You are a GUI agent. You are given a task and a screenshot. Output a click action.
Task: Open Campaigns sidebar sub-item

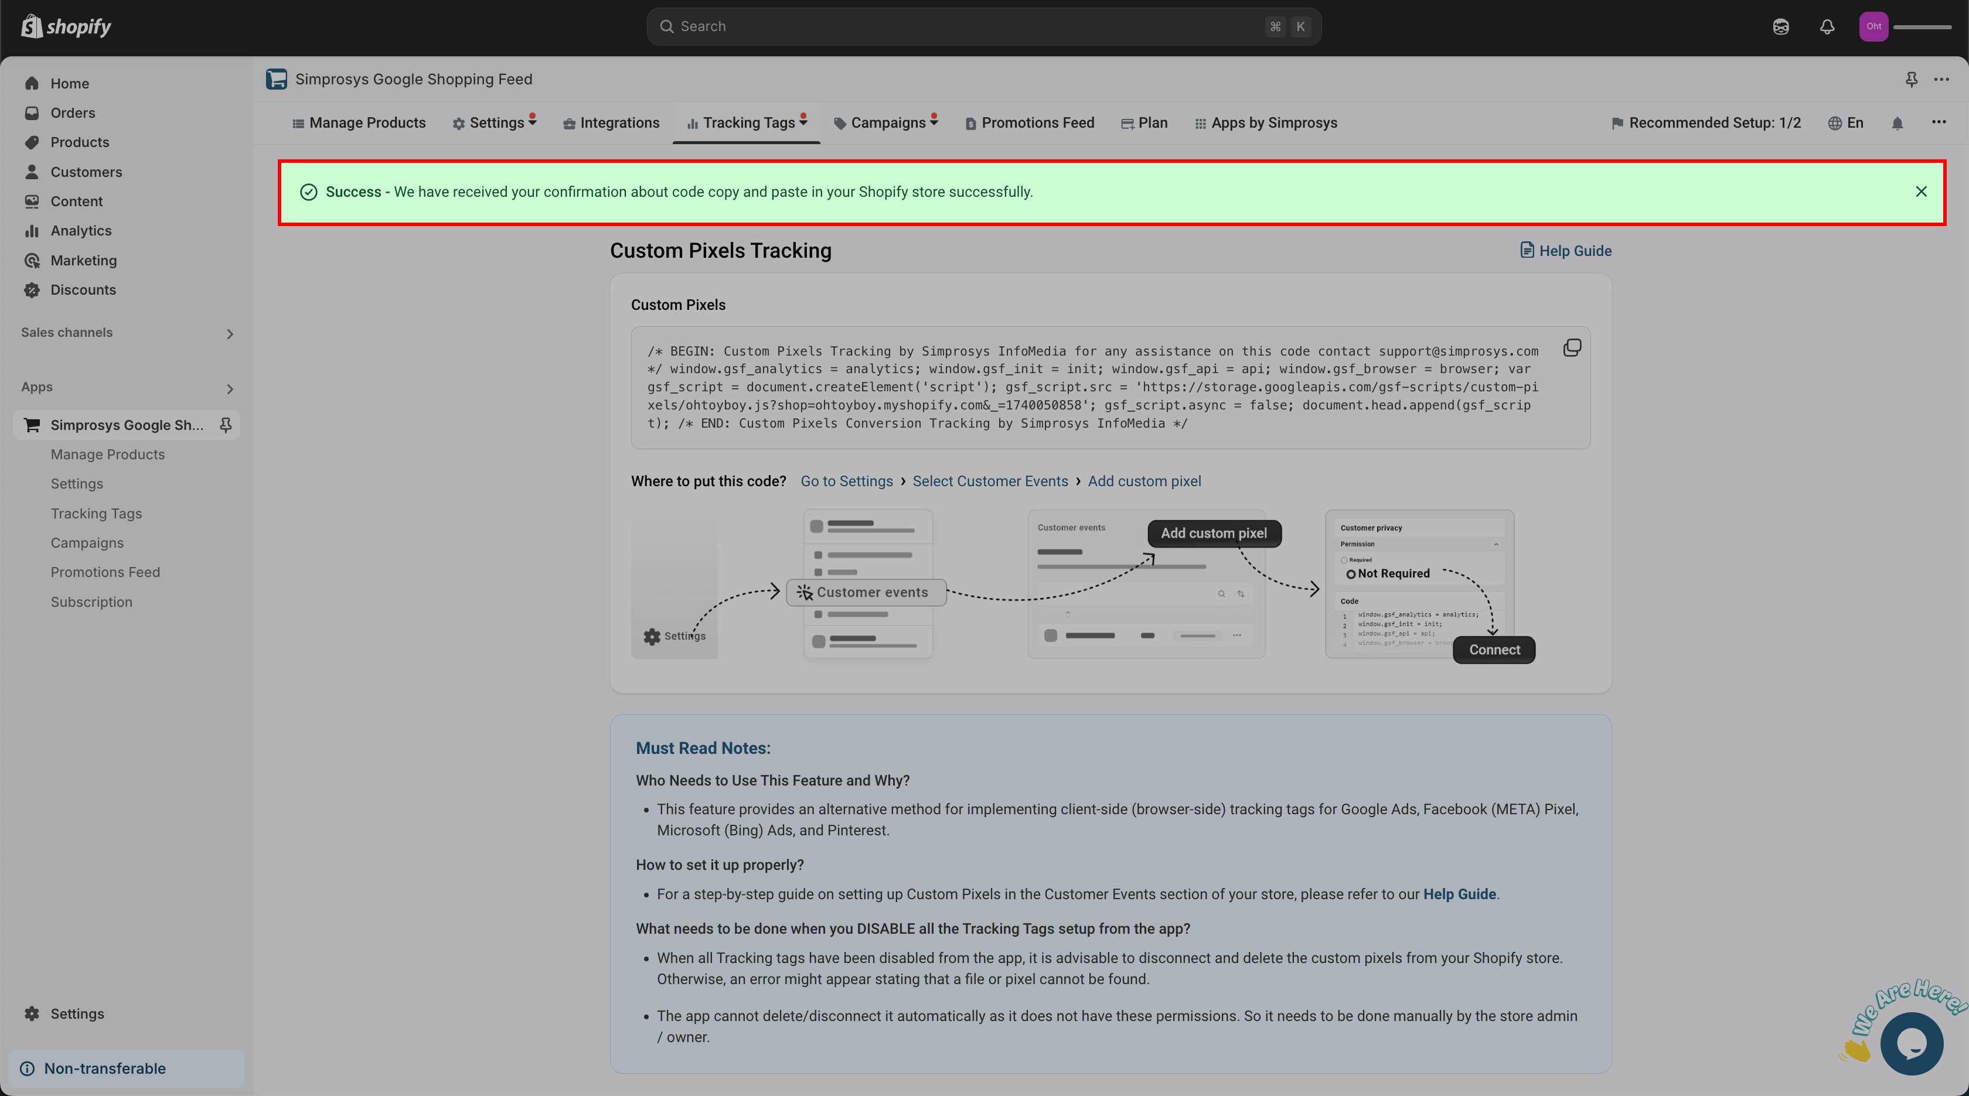[87, 542]
